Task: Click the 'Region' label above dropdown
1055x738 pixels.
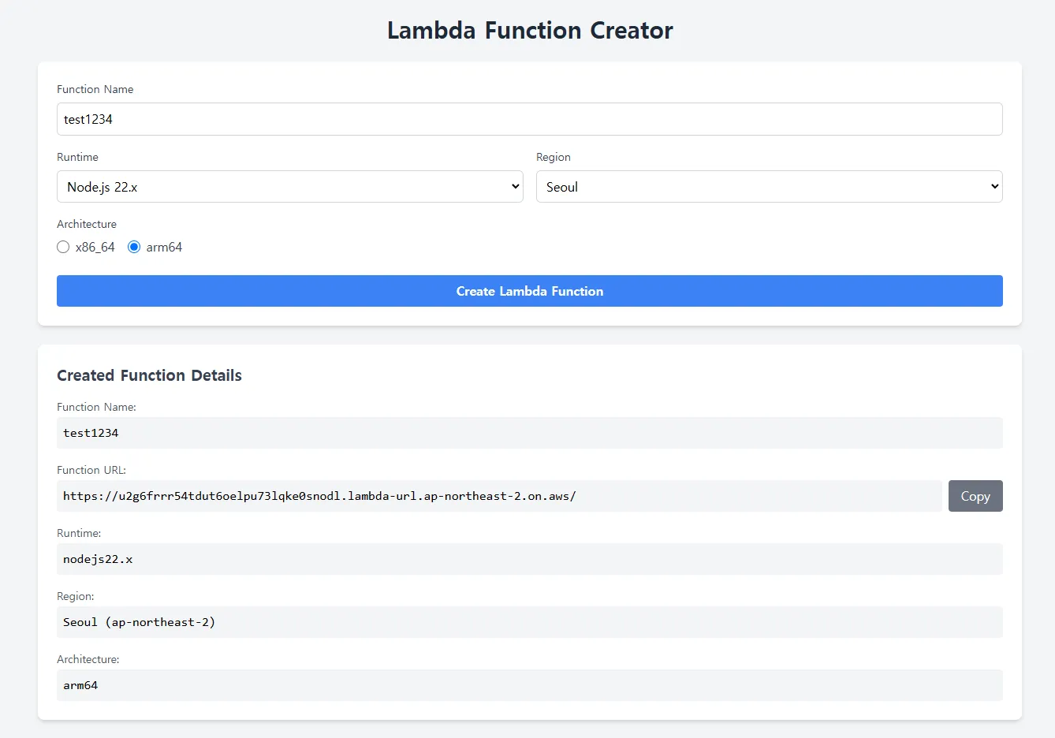Action: coord(554,157)
